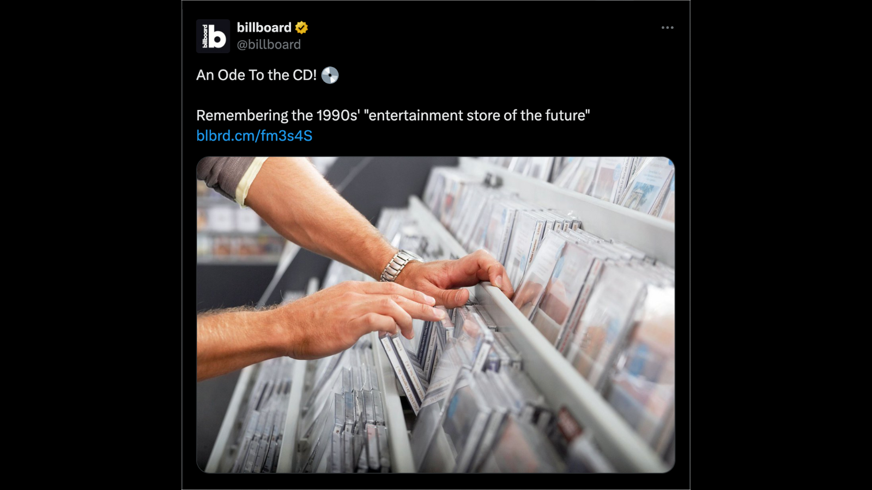Click the billboard profile avatar logo

click(213, 36)
